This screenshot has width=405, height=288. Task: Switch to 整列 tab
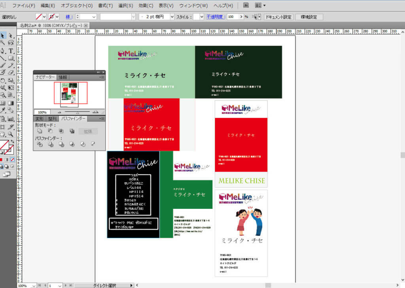click(52, 119)
